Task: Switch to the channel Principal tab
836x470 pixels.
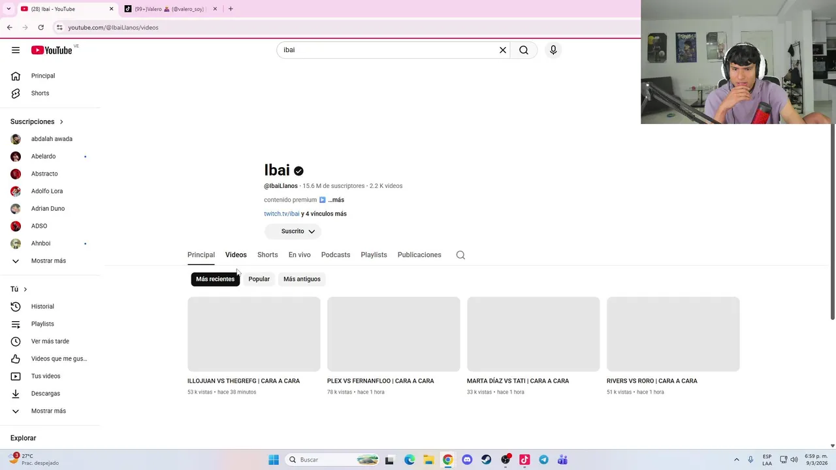Action: coord(201,255)
